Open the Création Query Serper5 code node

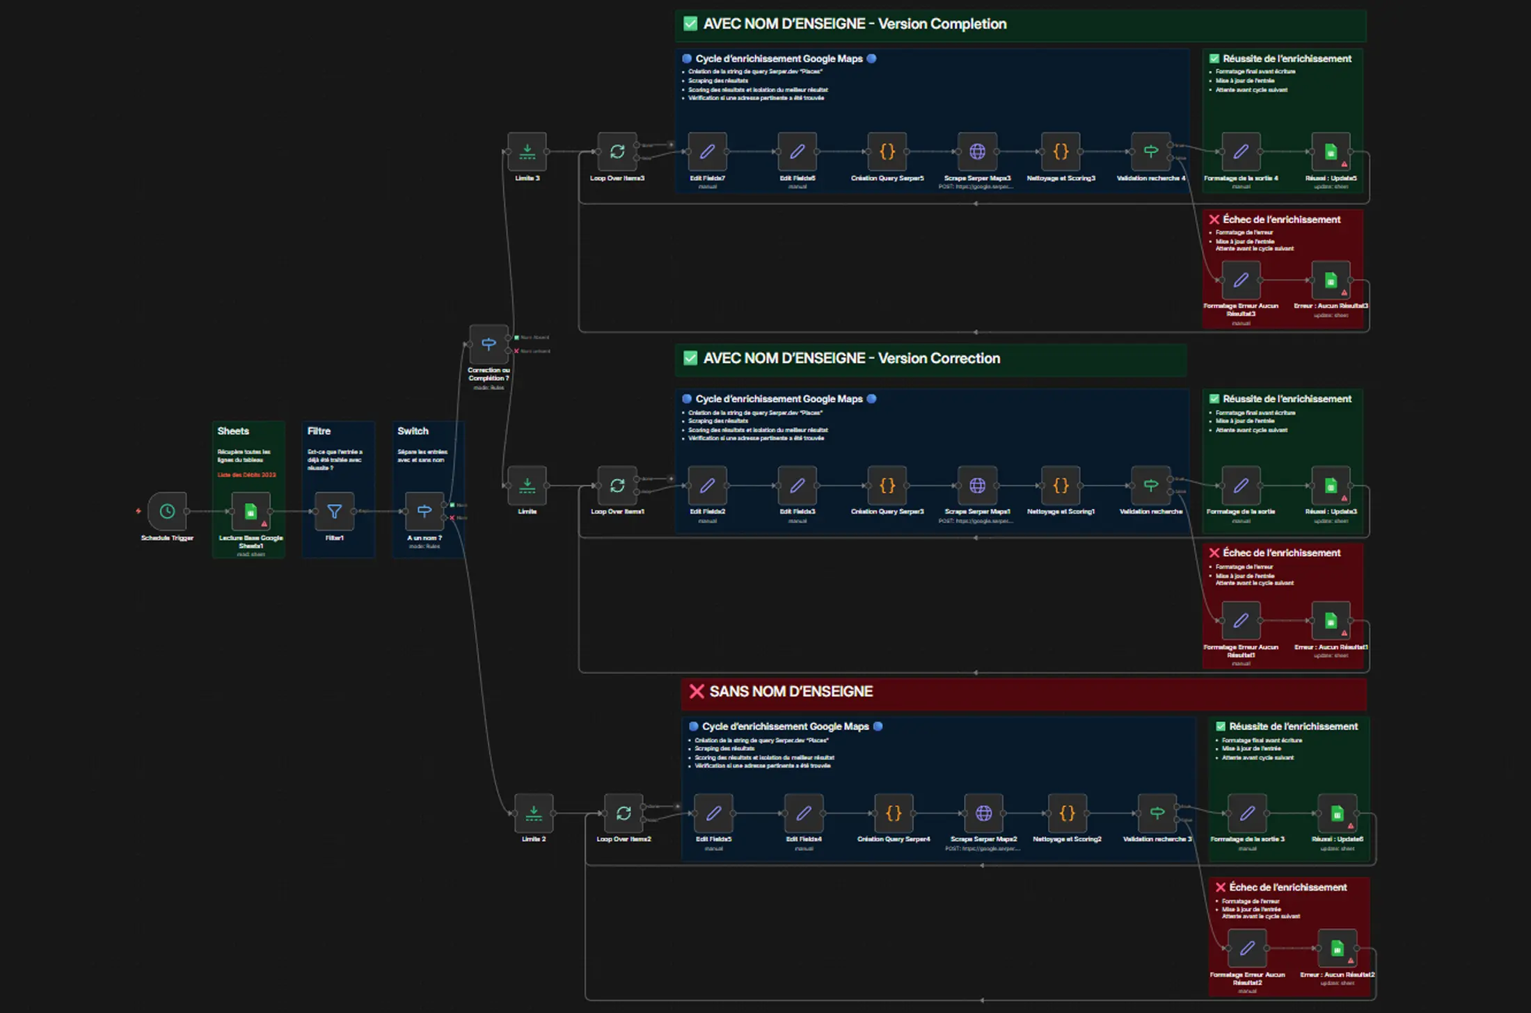coord(887,152)
